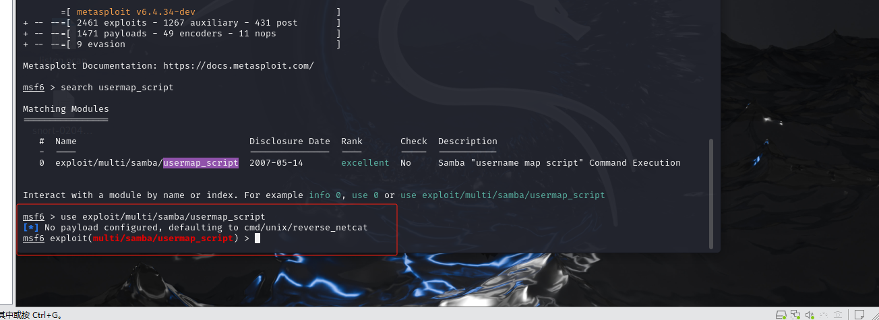Click the https://docs.metasploit.com/ URL
Viewport: 879px width, 320px height.
(238, 66)
